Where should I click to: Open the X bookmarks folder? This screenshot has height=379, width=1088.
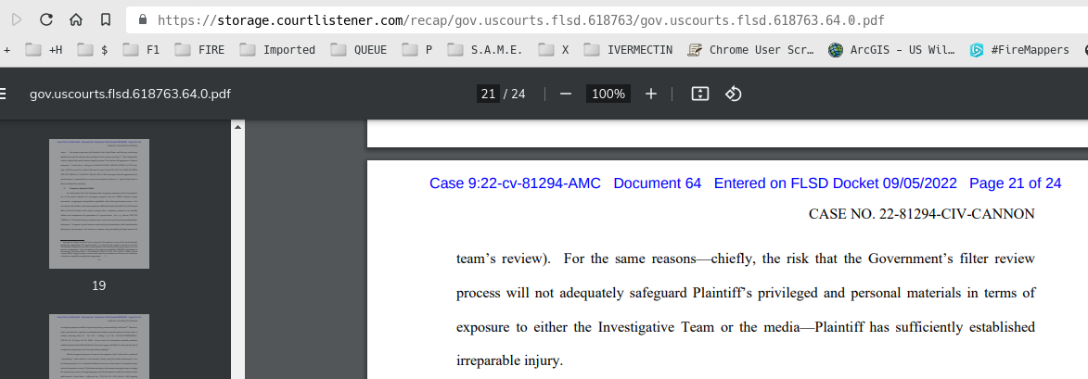tap(554, 50)
